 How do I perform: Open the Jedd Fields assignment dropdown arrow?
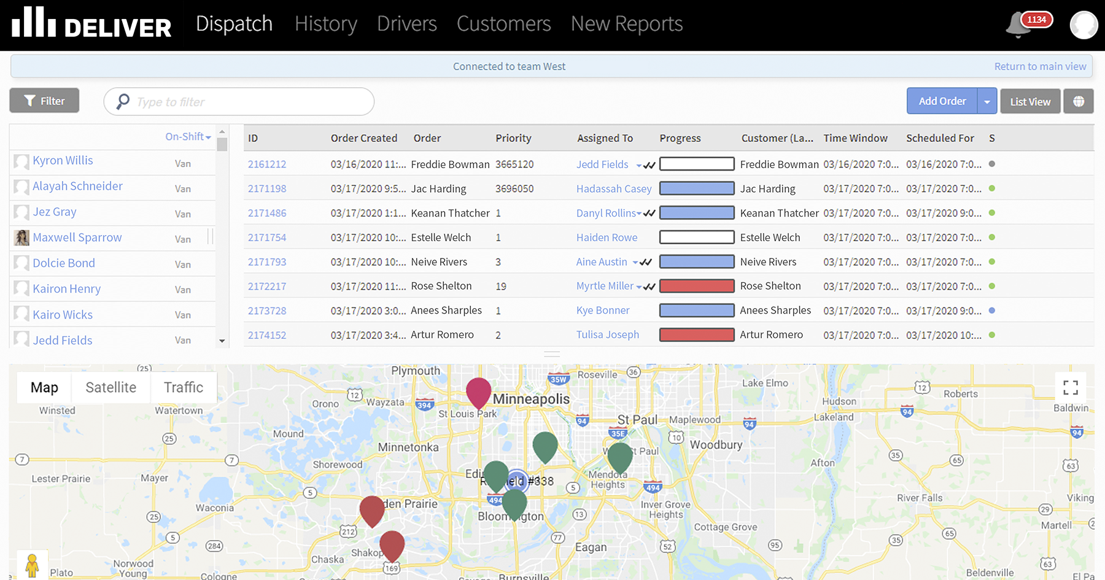tap(638, 165)
